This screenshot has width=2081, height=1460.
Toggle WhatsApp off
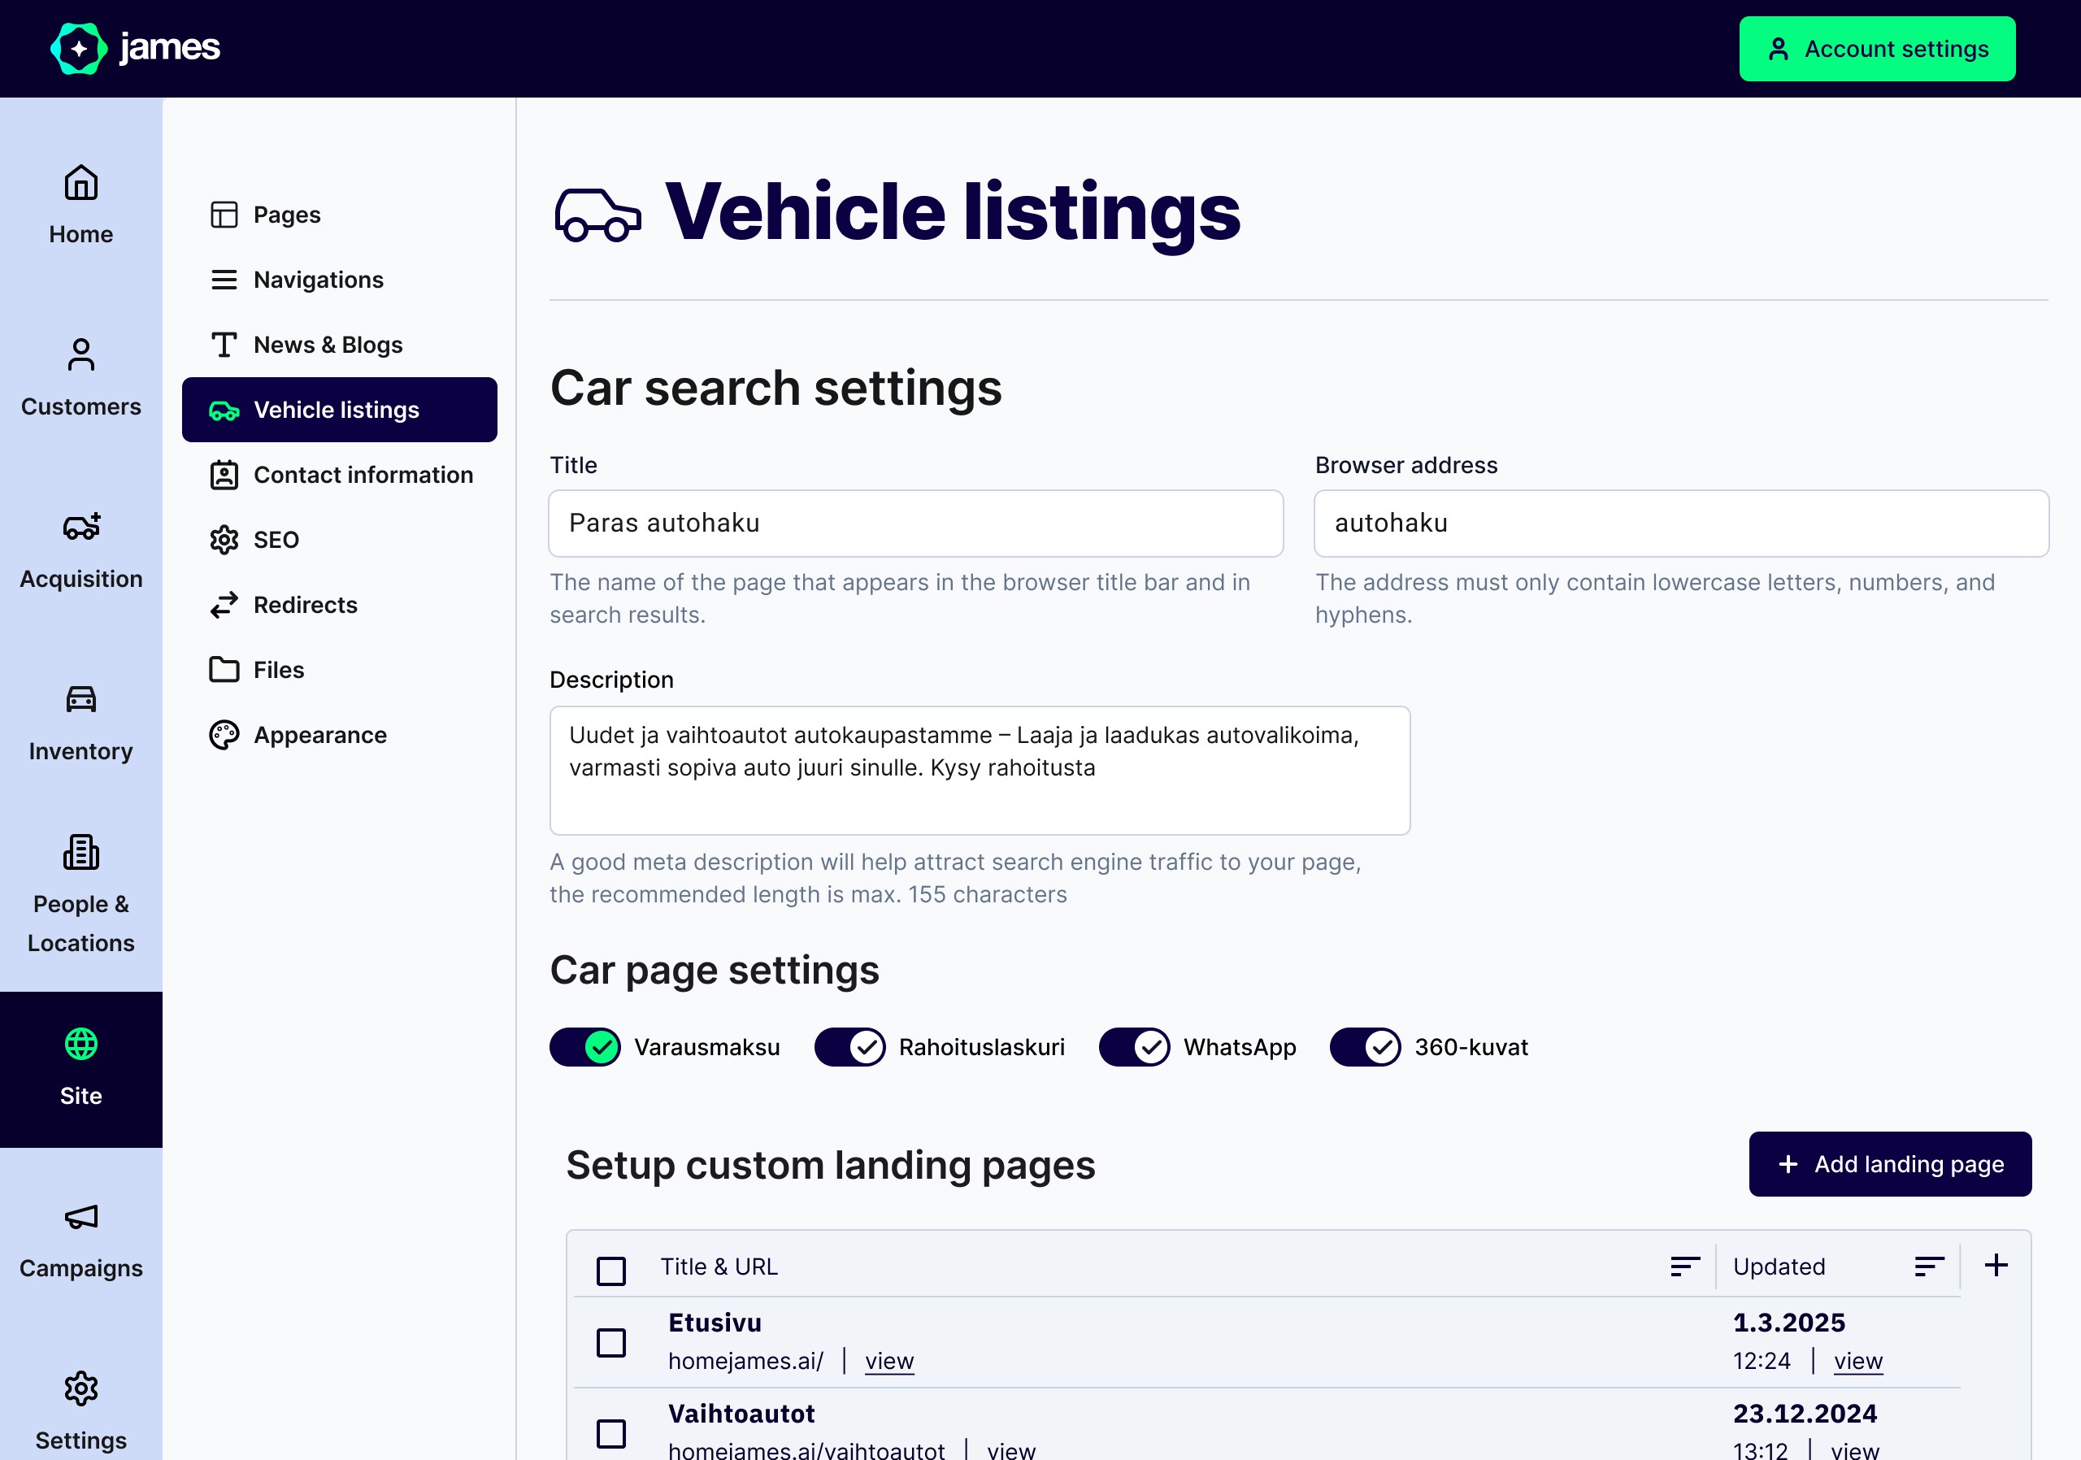[1134, 1047]
